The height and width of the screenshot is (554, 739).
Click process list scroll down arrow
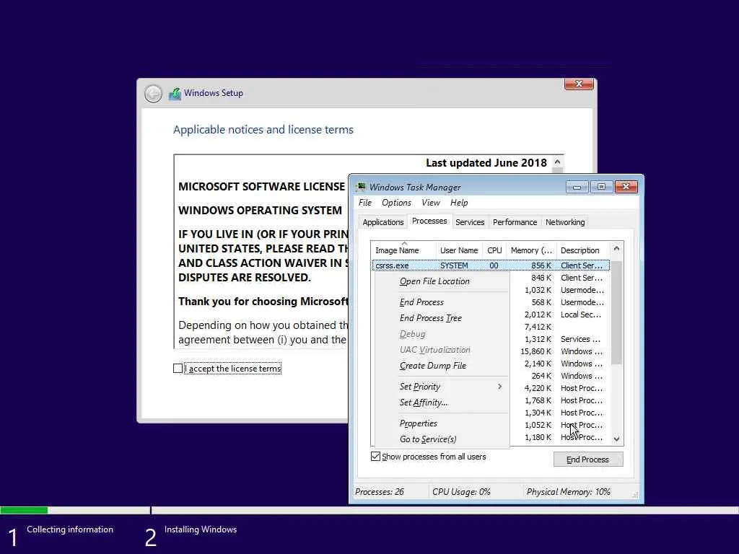point(616,439)
